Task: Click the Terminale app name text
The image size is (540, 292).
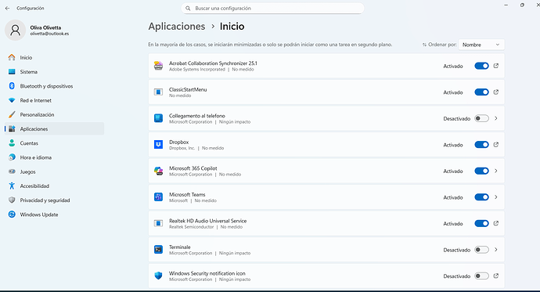Action: tap(180, 247)
